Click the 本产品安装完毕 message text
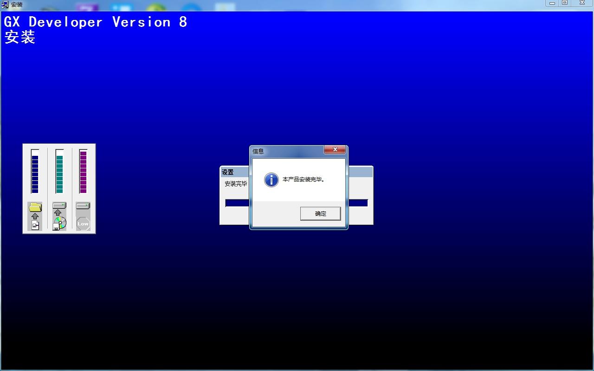The height and width of the screenshot is (371, 594). pyautogui.click(x=304, y=179)
